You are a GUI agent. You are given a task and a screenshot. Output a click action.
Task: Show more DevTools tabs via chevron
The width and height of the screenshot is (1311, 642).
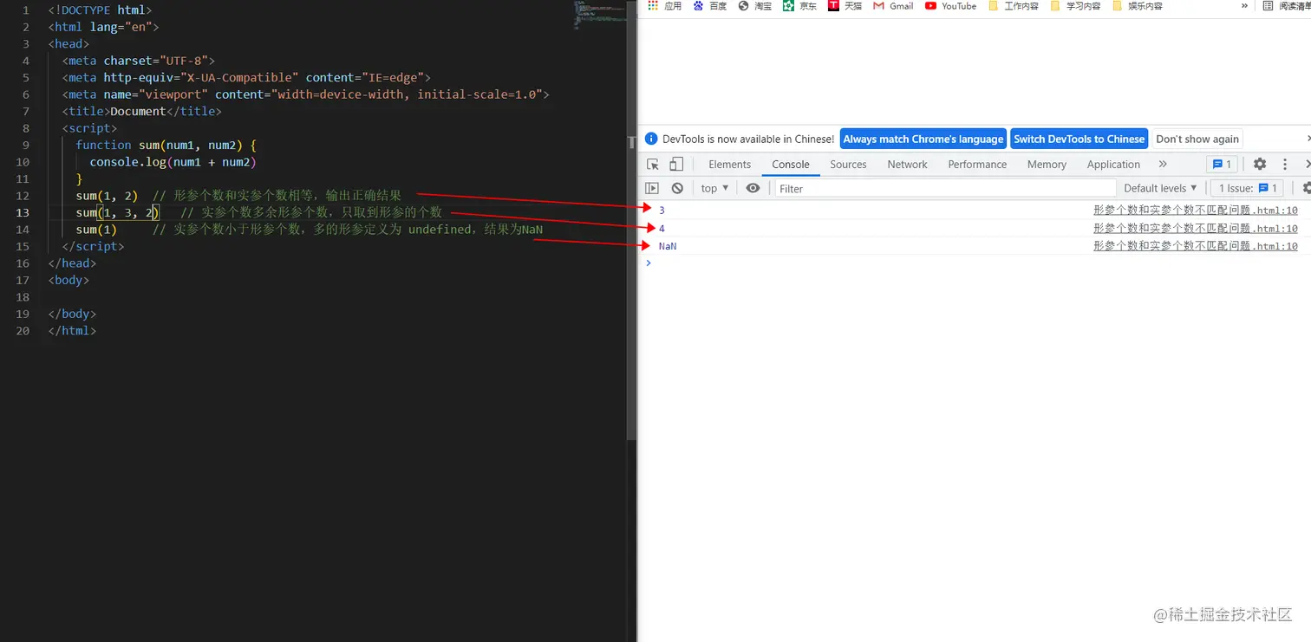pyautogui.click(x=1163, y=164)
